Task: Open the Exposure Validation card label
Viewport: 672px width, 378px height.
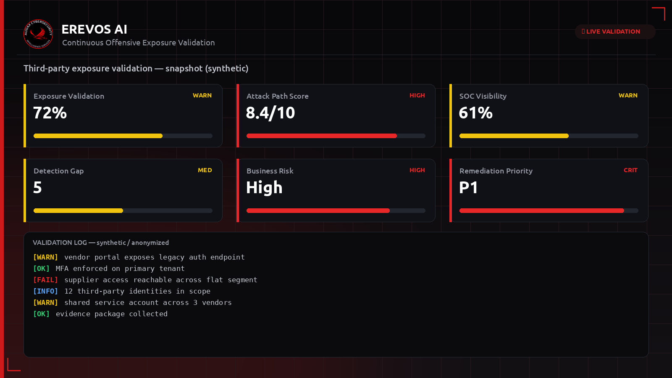Action: (69, 96)
